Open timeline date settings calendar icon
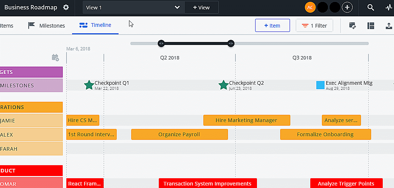394x188 pixels. (x=55, y=58)
